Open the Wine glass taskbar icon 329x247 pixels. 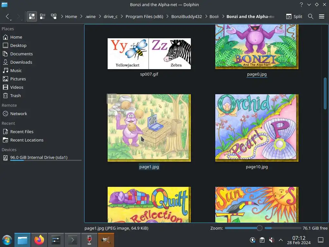(x=89, y=240)
